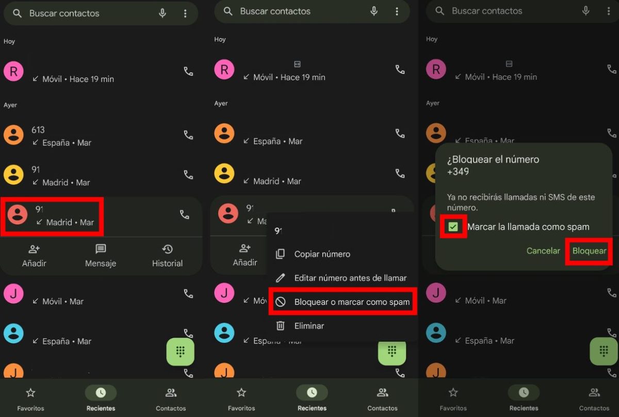Tap the call icon beside the Madrid entry
Viewport: 619px width, 417px height.
pyautogui.click(x=188, y=175)
